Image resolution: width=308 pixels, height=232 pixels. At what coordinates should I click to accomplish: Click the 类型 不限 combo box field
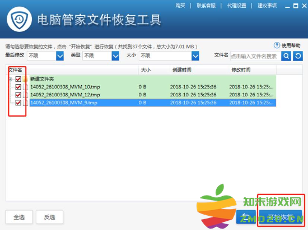click(x=101, y=56)
